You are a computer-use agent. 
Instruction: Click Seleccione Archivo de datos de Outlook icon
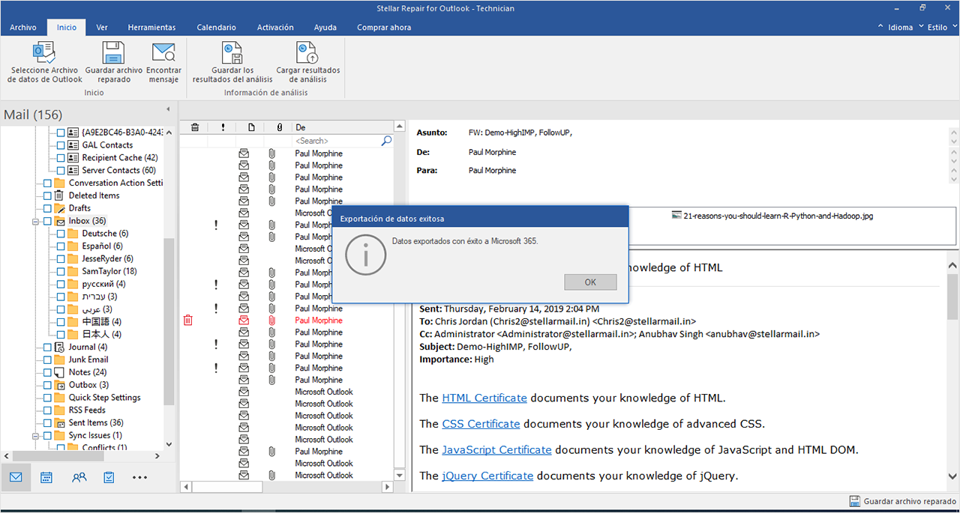coord(44,52)
